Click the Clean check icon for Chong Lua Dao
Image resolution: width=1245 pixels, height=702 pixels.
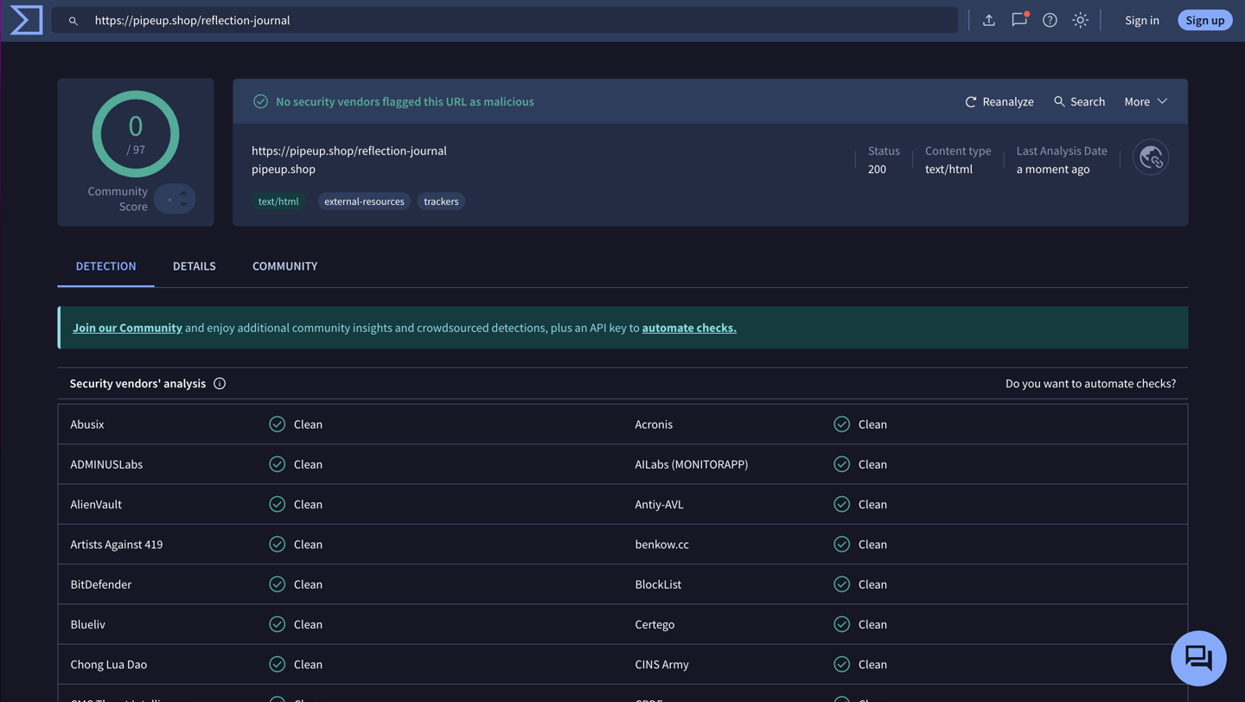pyautogui.click(x=277, y=664)
